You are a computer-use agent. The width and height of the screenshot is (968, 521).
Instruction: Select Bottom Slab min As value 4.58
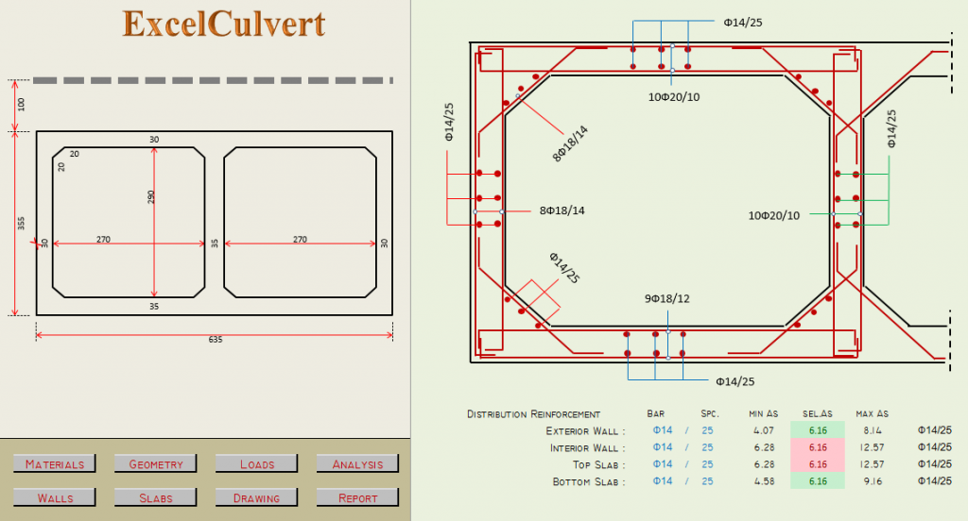pos(764,481)
